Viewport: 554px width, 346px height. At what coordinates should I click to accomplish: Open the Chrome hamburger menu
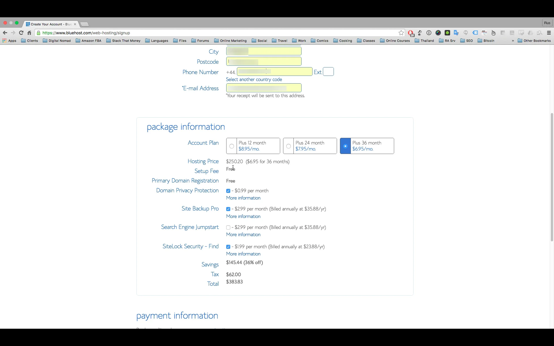point(549,33)
